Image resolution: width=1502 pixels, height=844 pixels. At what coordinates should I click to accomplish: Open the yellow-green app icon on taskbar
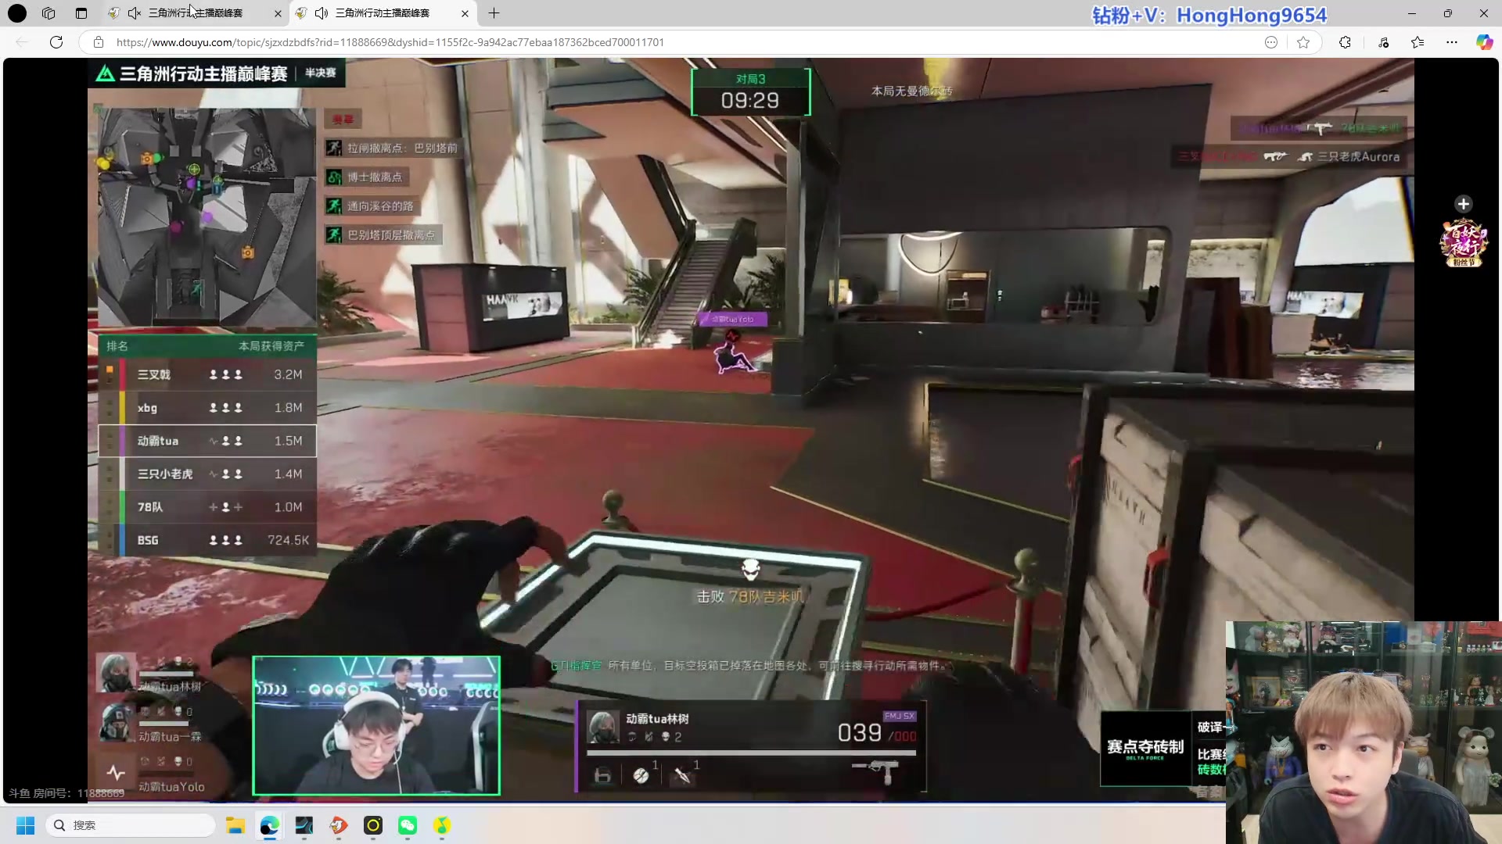click(442, 825)
